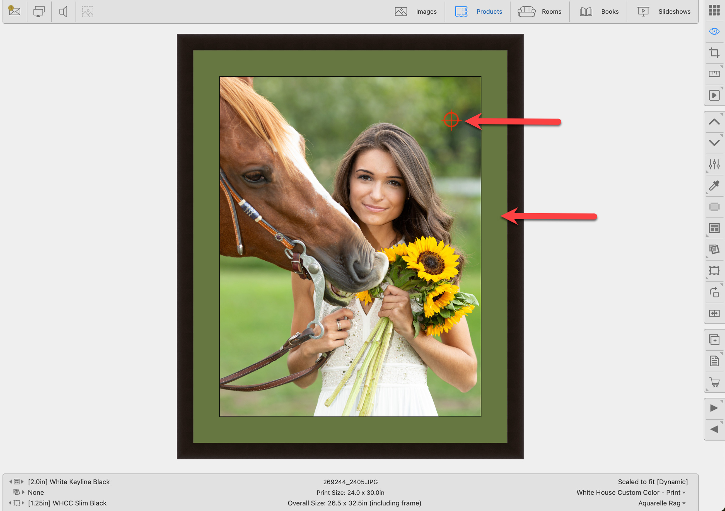The height and width of the screenshot is (511, 725).
Task: Toggle the eye preview visibility icon
Action: 714,31
